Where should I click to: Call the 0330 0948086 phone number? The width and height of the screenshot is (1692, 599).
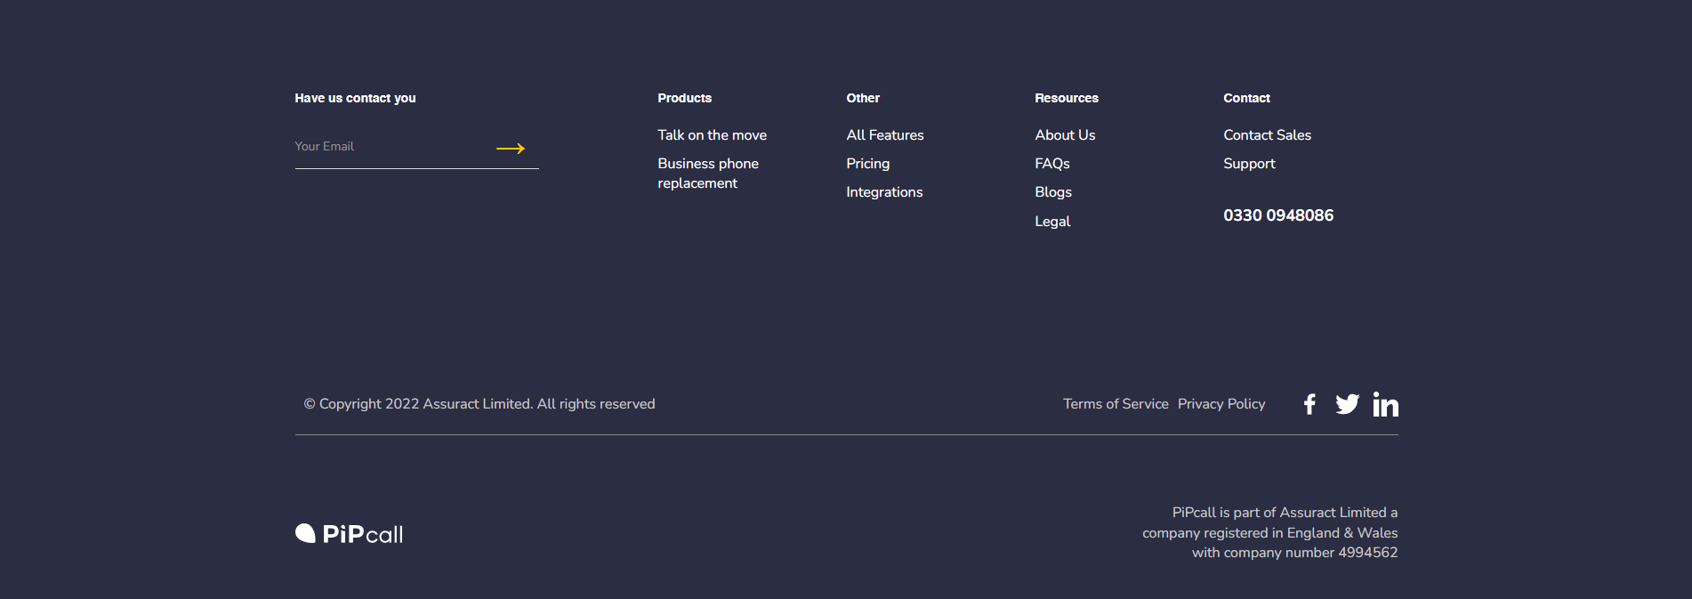1278,215
